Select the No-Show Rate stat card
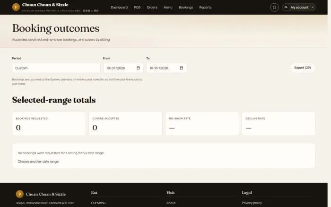 [x=202, y=124]
